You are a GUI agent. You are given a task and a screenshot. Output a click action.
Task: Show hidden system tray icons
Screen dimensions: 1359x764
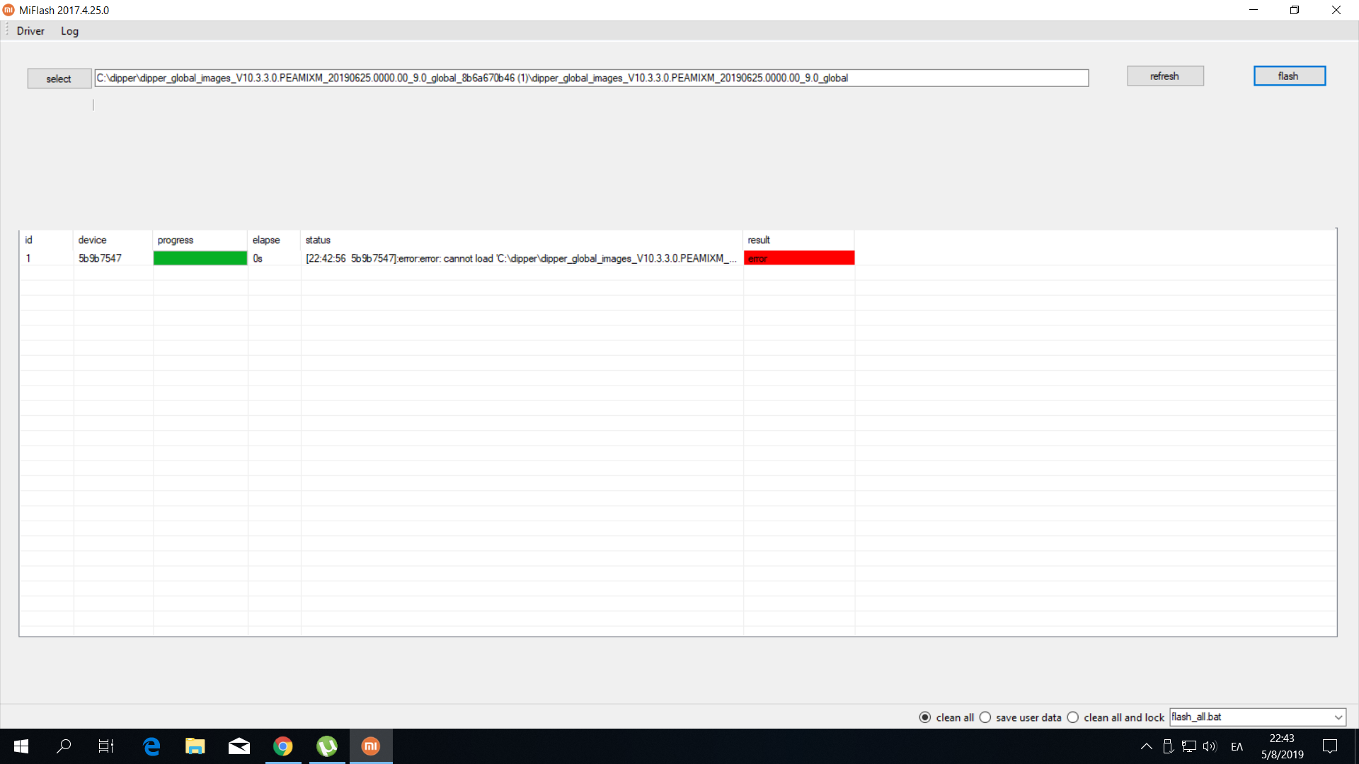point(1147,746)
